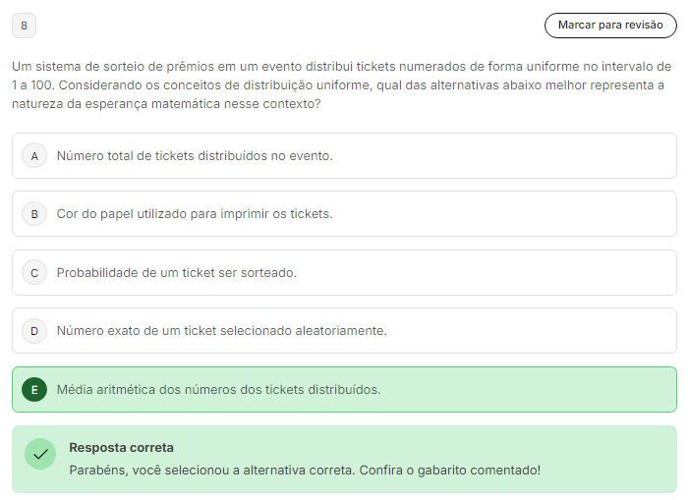The height and width of the screenshot is (500, 688).
Task: Choose answer Cor do papel utilizado
Action: pyautogui.click(x=195, y=214)
